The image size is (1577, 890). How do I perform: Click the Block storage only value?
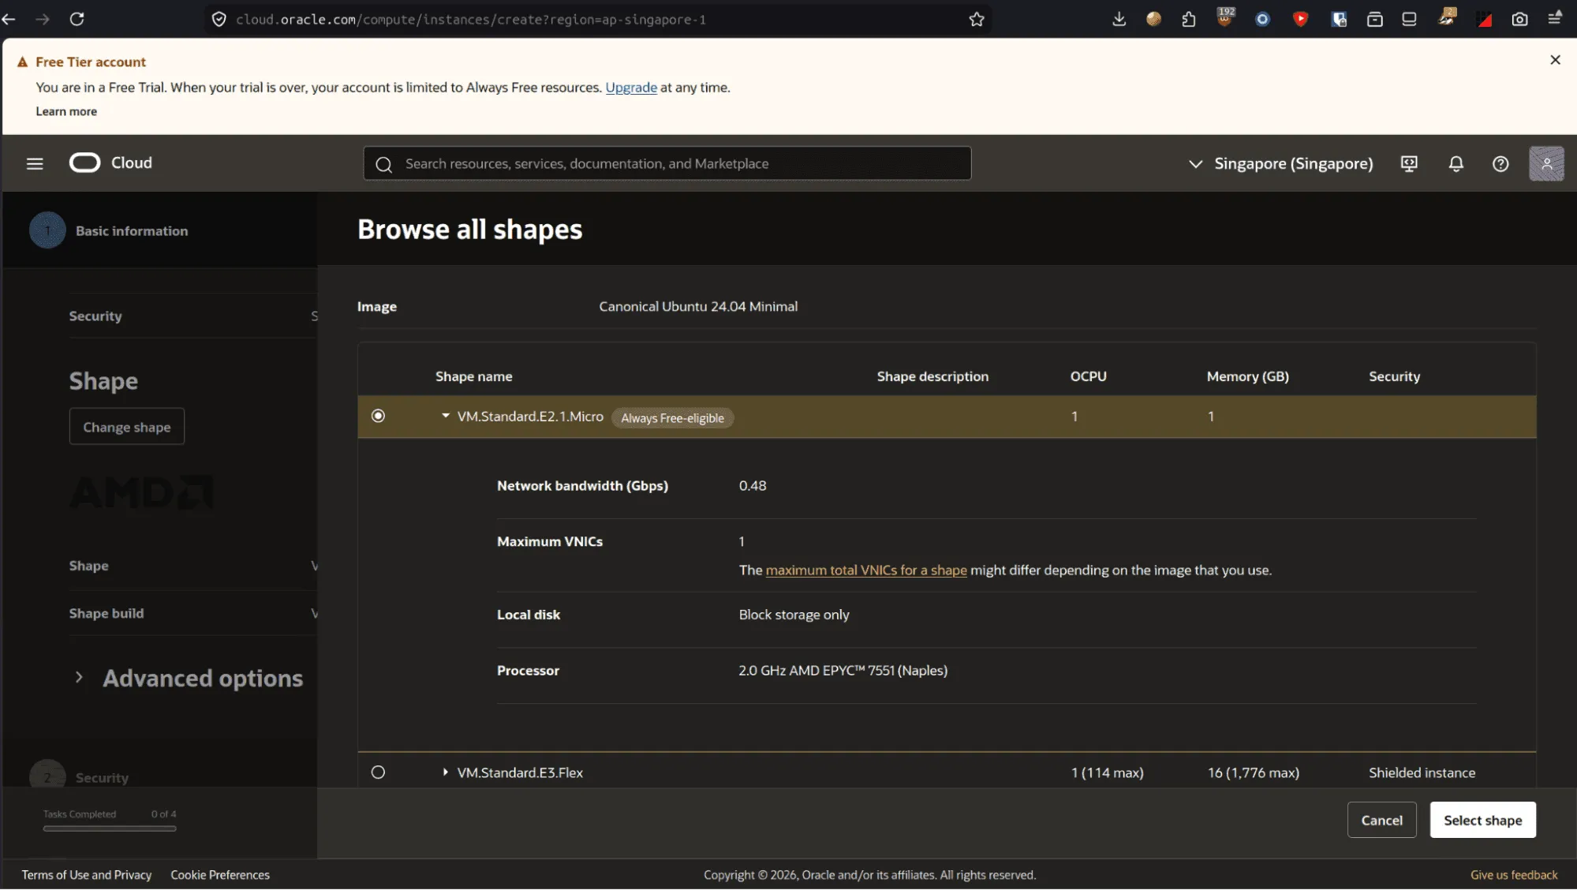[794, 615]
